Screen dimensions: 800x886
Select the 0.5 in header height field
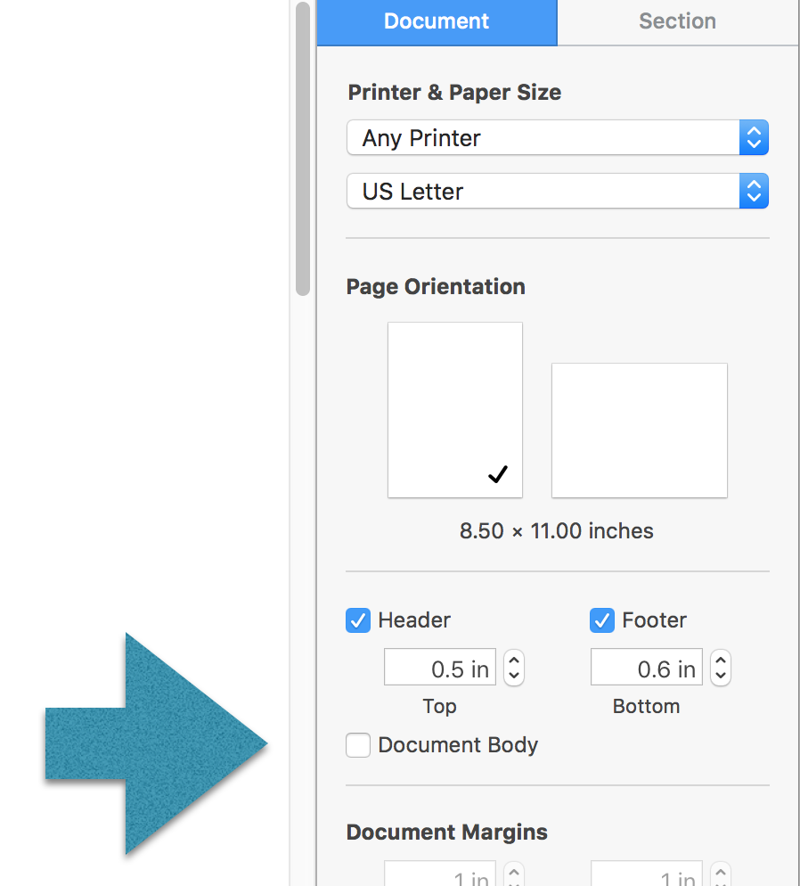point(439,667)
